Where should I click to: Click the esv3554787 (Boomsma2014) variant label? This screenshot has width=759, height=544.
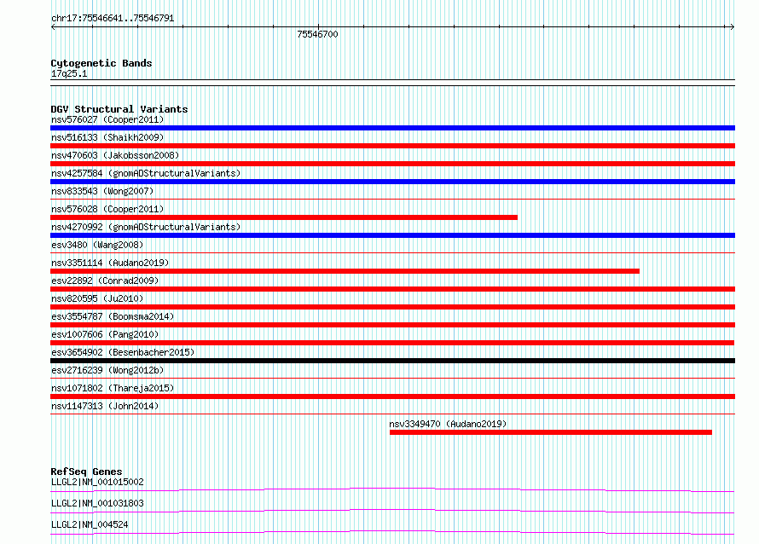[x=113, y=316]
